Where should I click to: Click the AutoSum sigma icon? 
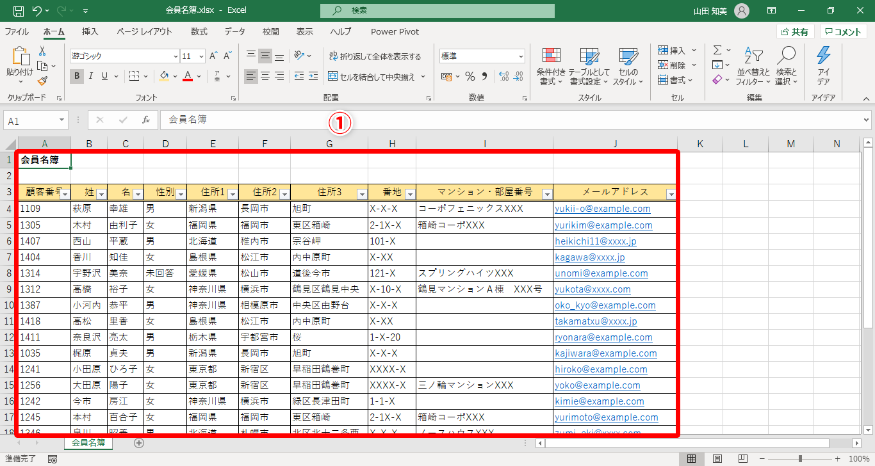point(717,50)
